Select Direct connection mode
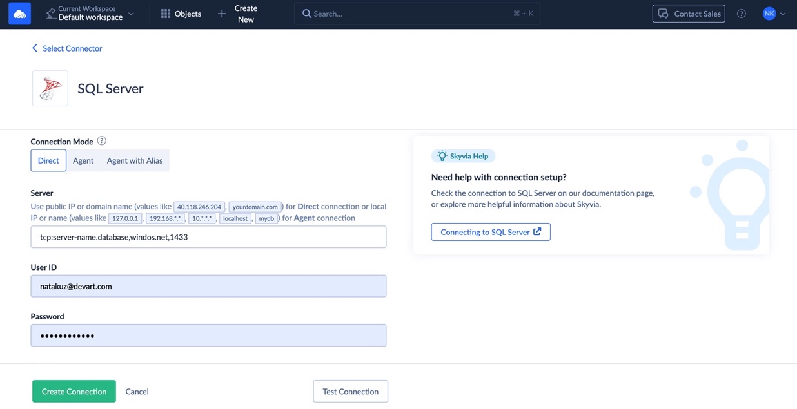Screen dimensions: 797x409 pyautogui.click(x=48, y=160)
